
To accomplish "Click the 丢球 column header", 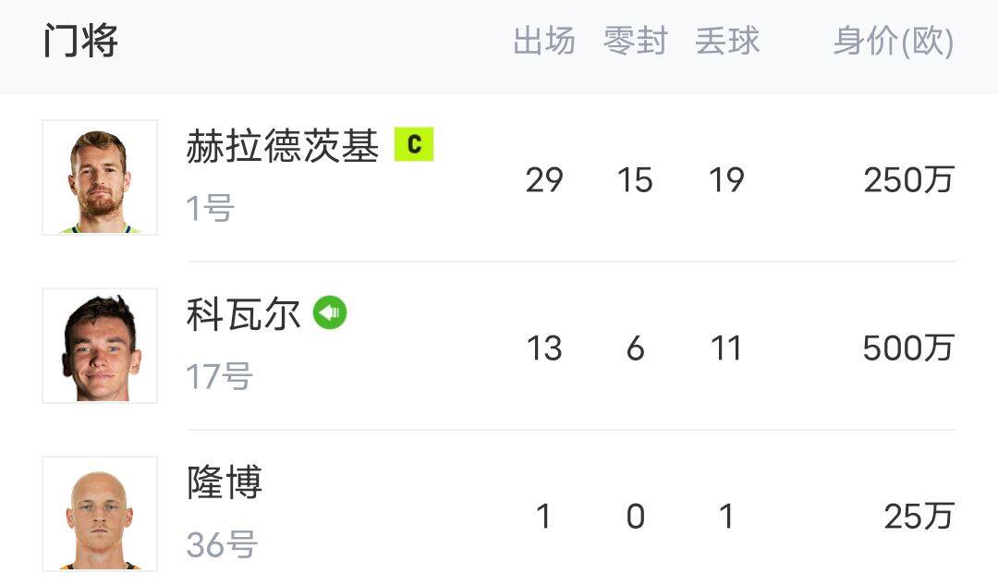I will (x=726, y=42).
